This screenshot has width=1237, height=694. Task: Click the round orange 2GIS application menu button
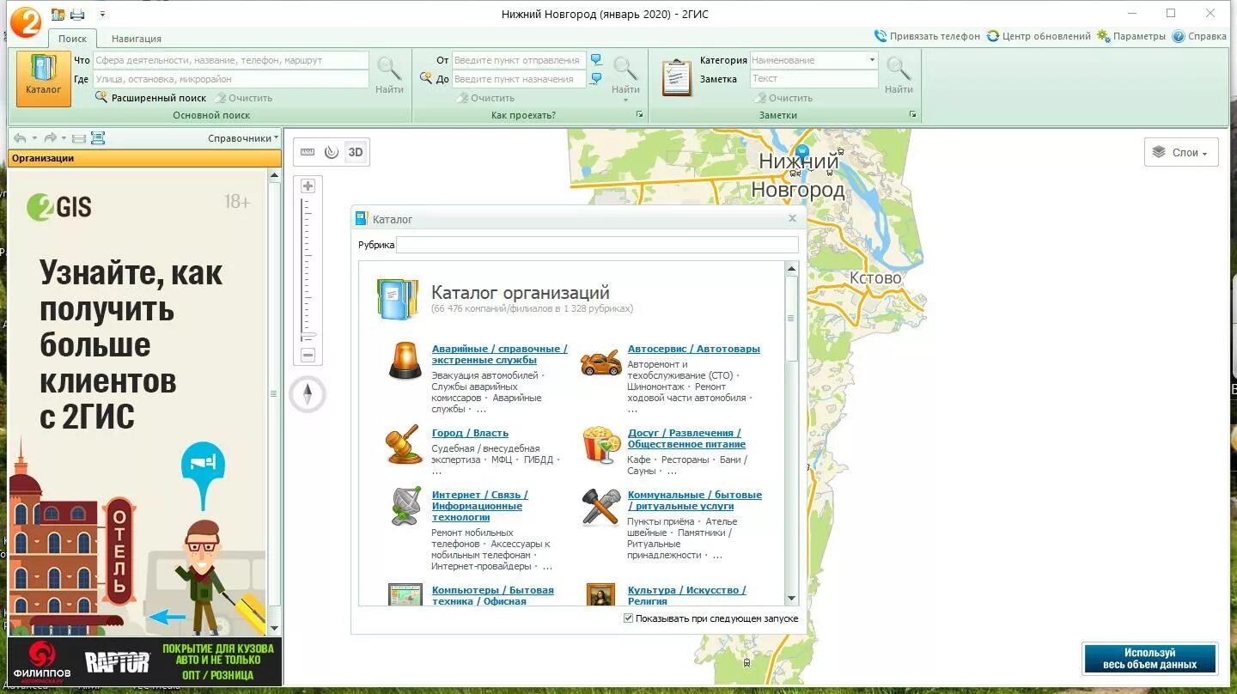pos(25,21)
